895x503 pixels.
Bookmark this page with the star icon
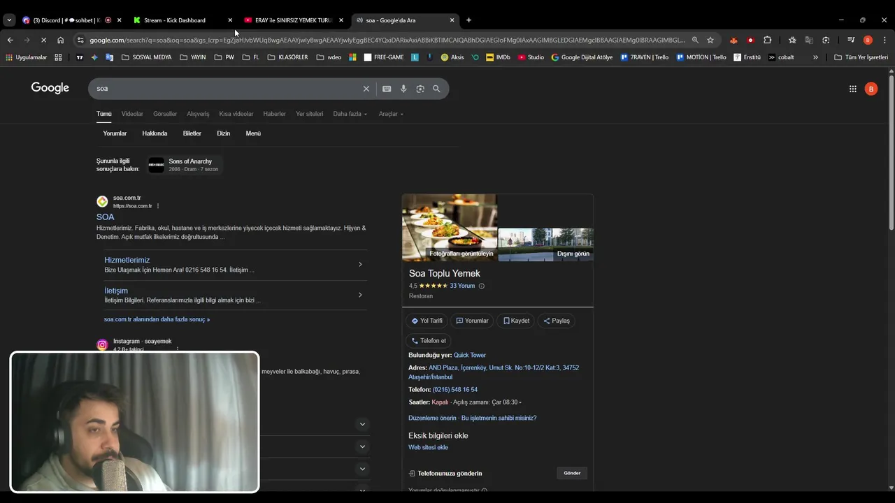point(710,40)
